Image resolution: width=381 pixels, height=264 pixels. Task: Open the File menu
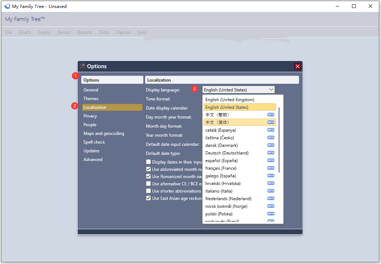(x=9, y=32)
